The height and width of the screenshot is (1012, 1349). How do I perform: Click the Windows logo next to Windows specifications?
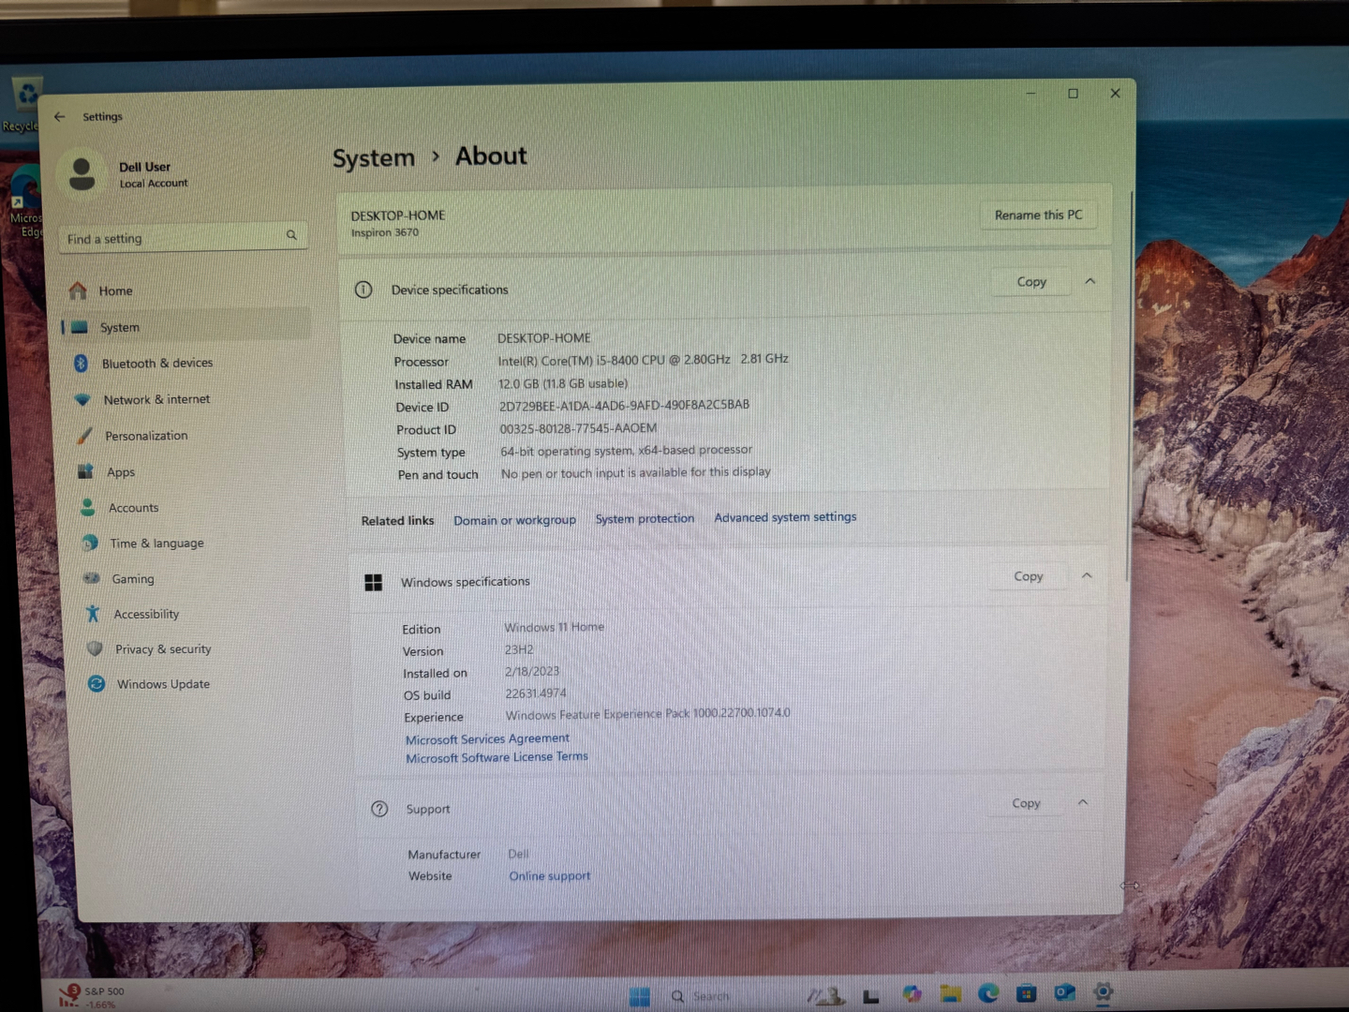373,583
